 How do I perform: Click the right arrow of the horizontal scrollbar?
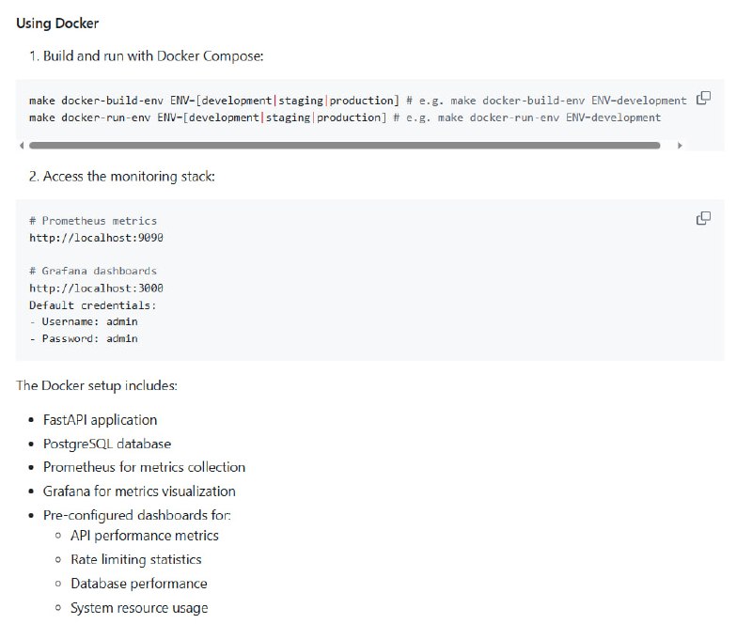click(x=680, y=146)
